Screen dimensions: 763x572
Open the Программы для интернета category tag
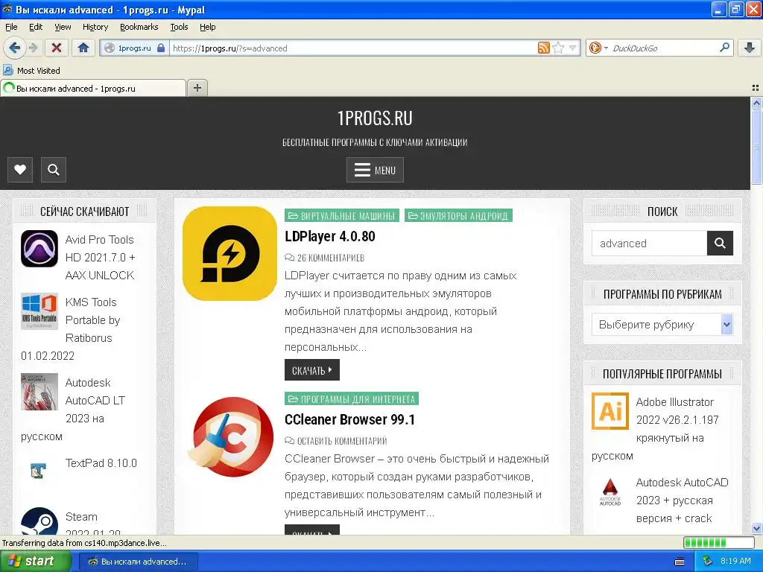coord(352,399)
